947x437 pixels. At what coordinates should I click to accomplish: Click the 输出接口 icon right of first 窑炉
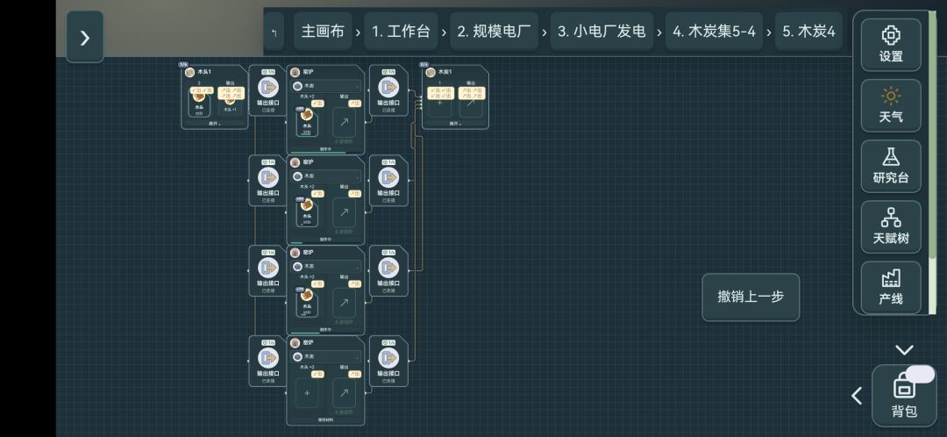coord(388,87)
